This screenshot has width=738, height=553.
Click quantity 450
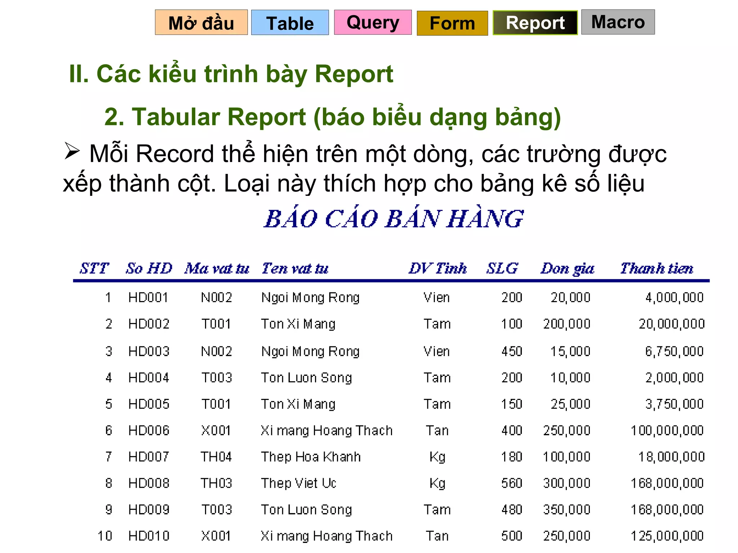tap(512, 351)
